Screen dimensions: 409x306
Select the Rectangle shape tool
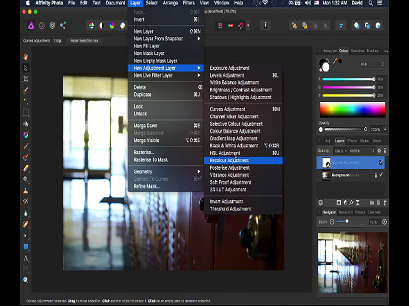coord(26,246)
